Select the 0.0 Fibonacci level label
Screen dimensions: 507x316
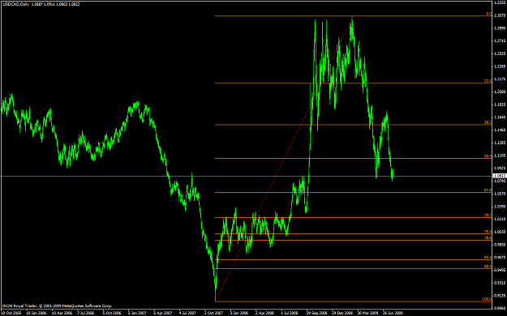(489, 14)
